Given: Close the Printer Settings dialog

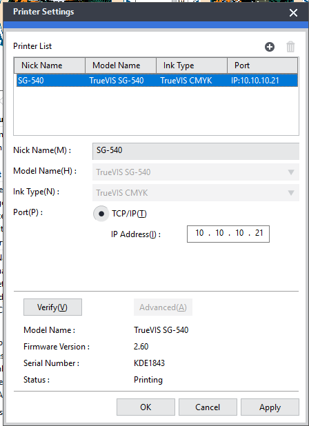Looking at the screenshot, I should [294, 12].
